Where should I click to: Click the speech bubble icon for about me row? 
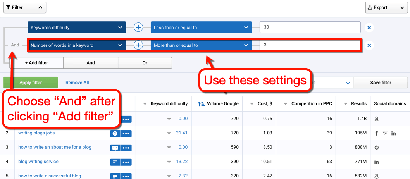(115, 148)
